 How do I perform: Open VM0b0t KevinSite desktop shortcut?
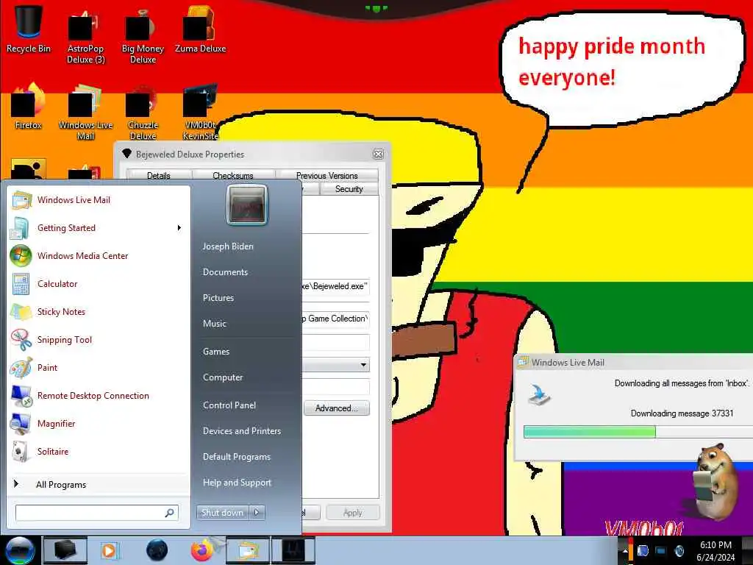click(200, 113)
